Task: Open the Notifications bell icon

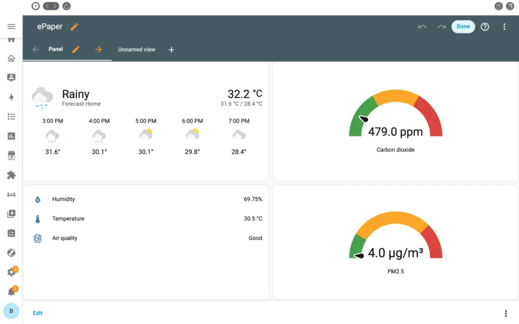Action: click(x=12, y=291)
